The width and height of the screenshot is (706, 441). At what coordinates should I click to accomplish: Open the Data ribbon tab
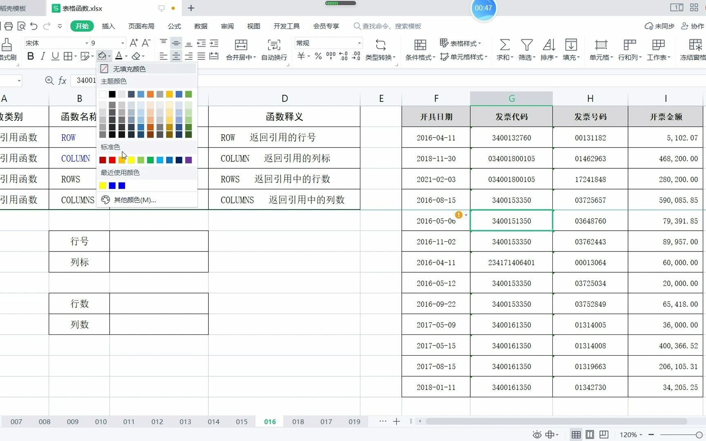pos(201,26)
